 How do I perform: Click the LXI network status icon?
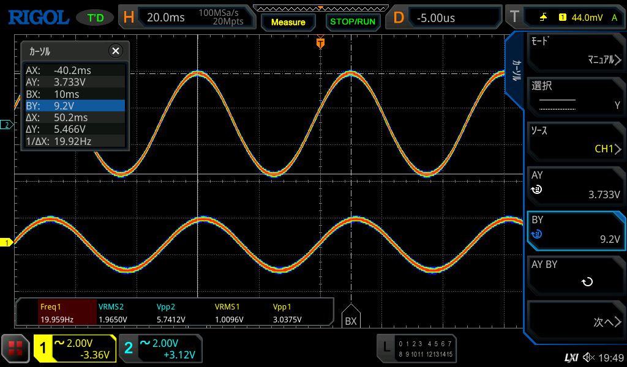(x=571, y=357)
